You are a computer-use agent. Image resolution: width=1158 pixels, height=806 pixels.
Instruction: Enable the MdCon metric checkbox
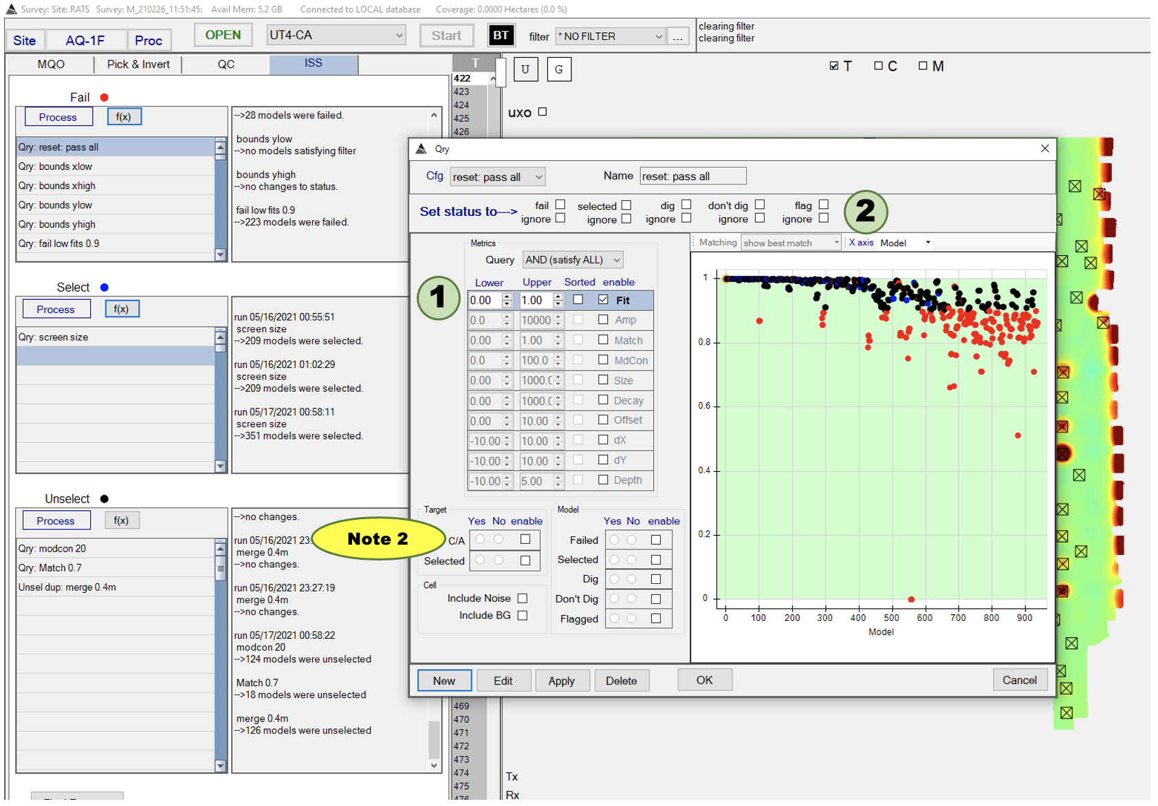603,360
